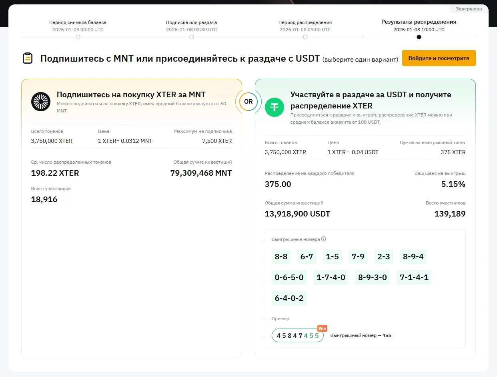The image size is (497, 377).
Task: Click the orange Win badge
Action: [322, 328]
